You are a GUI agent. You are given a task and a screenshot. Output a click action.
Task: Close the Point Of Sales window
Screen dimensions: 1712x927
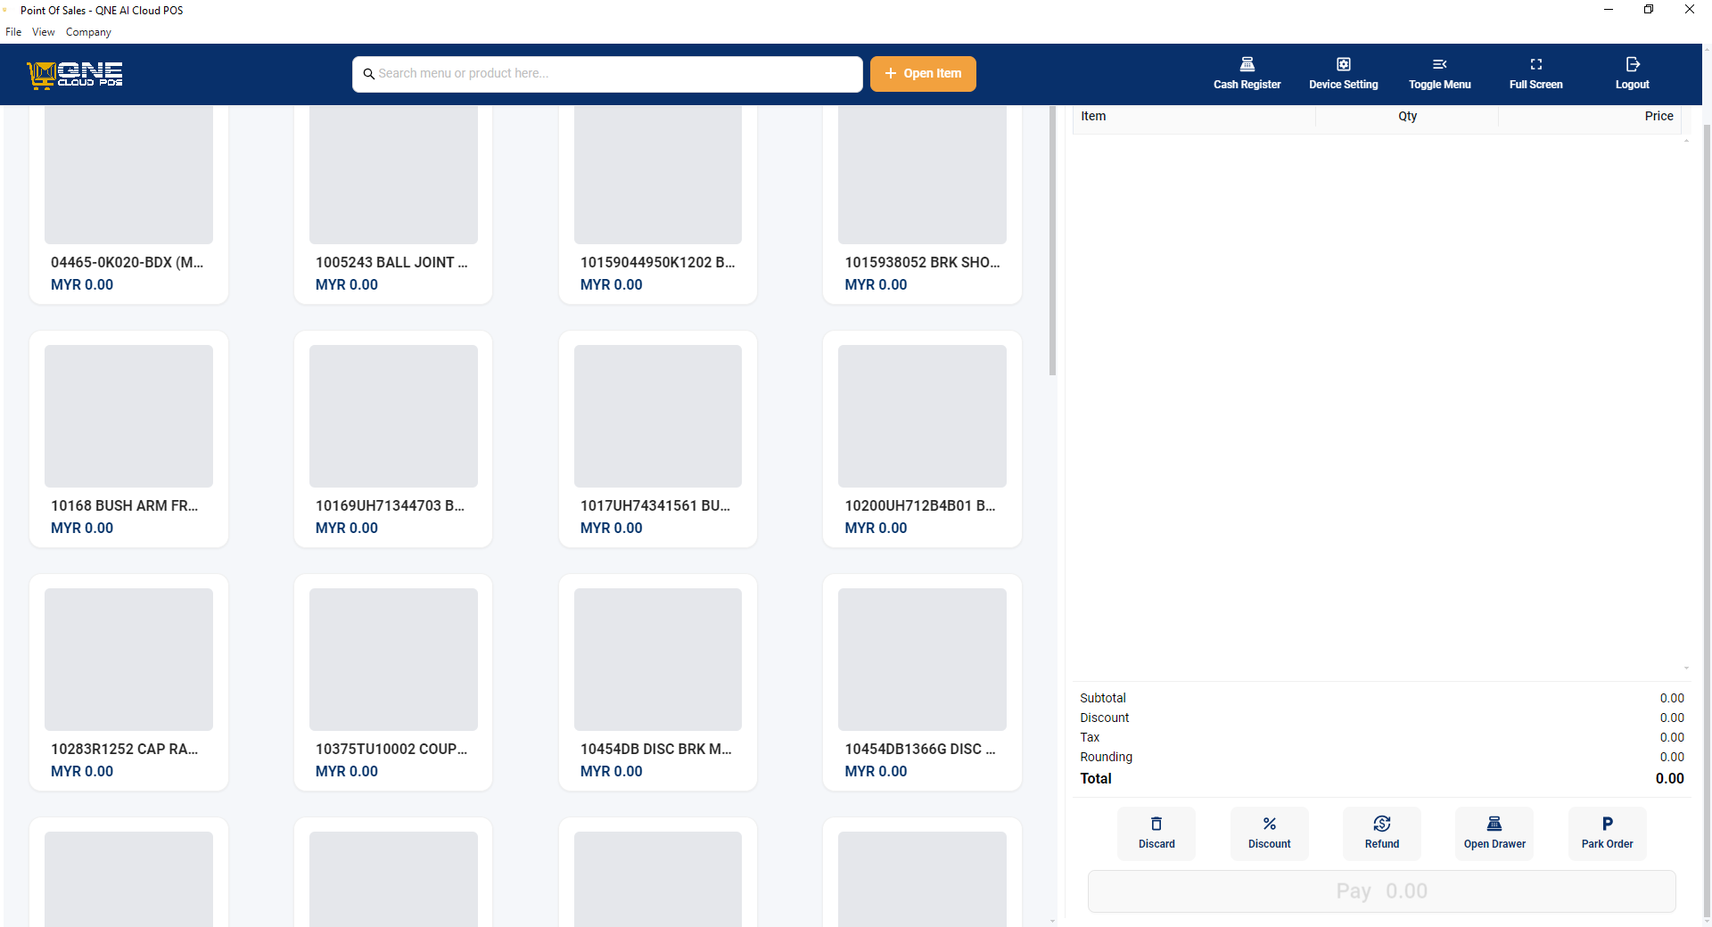pyautogui.click(x=1690, y=10)
